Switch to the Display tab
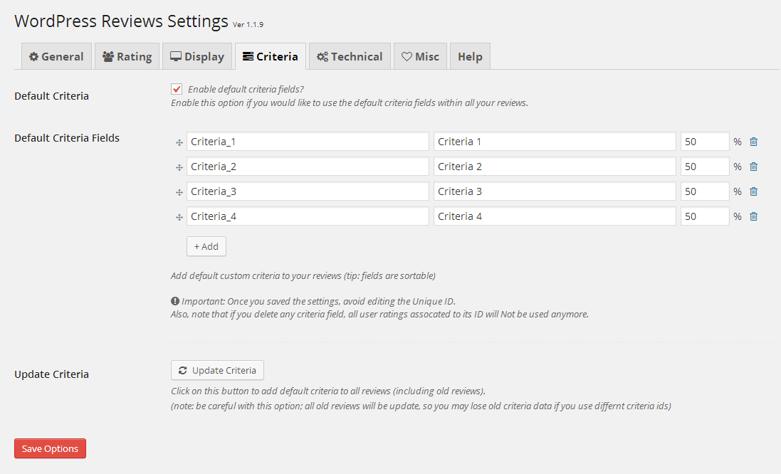 click(x=197, y=56)
